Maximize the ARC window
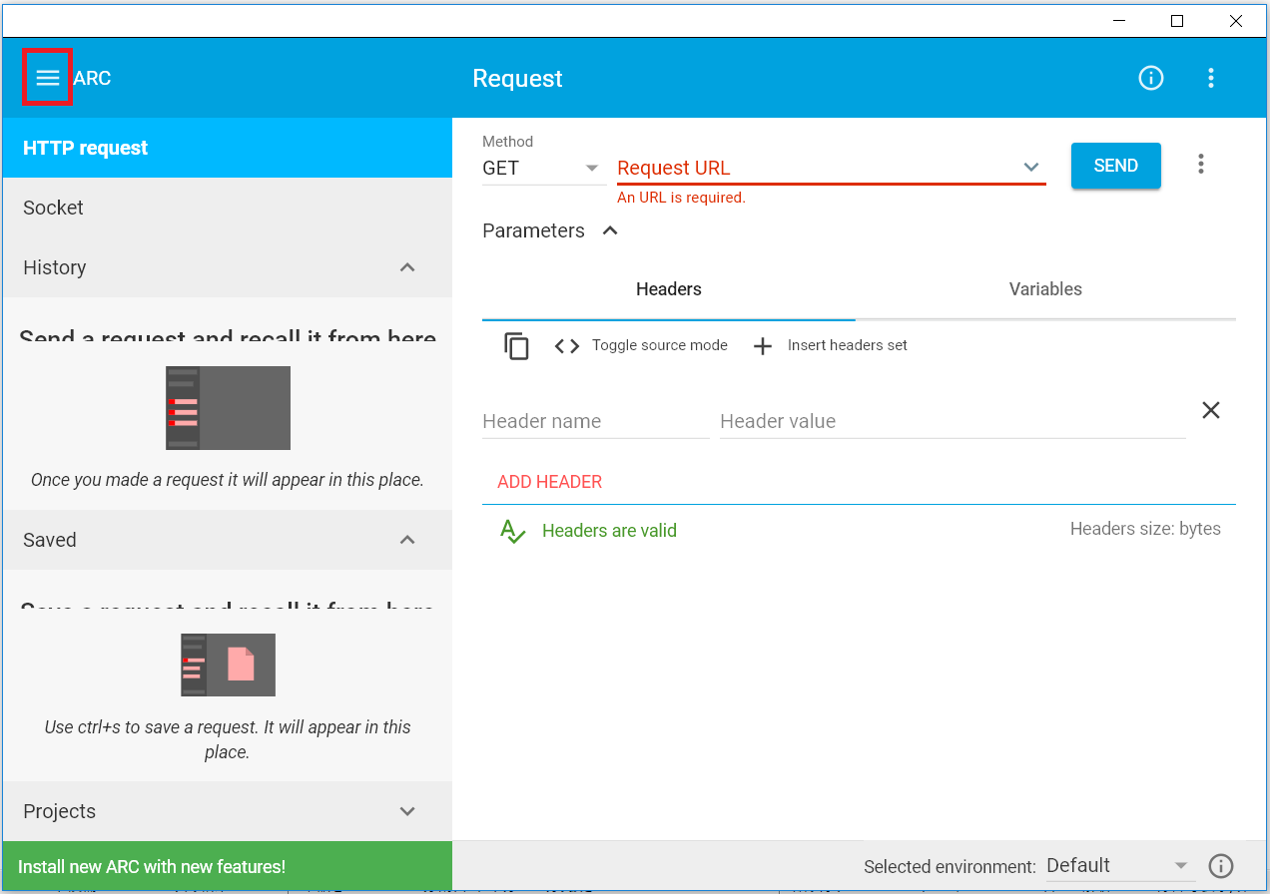The image size is (1270, 894). pos(1177,21)
